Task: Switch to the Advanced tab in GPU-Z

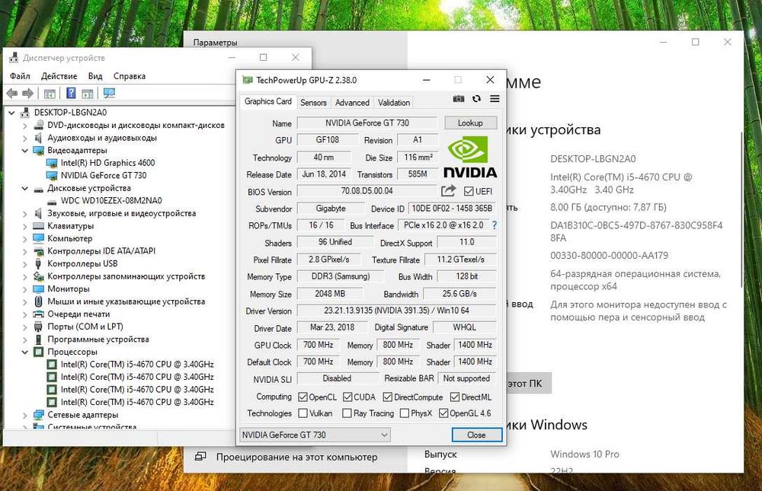Action: click(x=352, y=103)
